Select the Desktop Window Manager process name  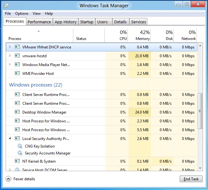coord(44,112)
